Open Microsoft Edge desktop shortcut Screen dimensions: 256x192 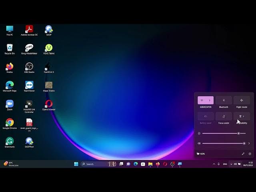point(10,86)
